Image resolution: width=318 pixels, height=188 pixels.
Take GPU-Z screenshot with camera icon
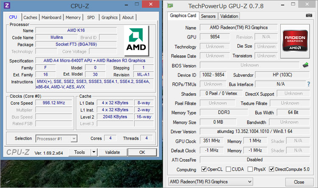(x=309, y=15)
